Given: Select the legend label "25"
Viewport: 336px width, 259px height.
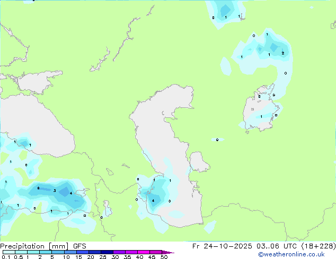Looking at the screenshot, I should pos(103,257).
